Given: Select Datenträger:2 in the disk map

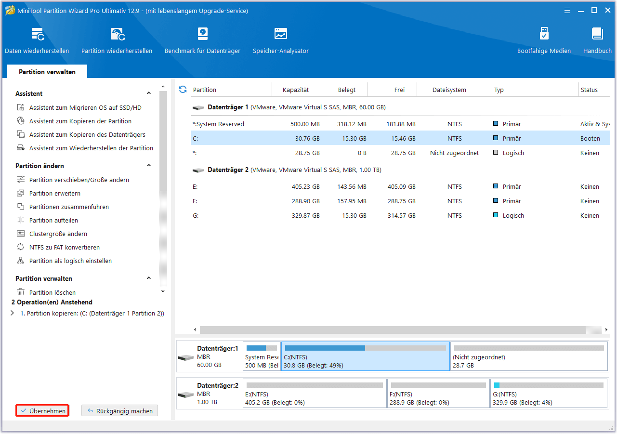Looking at the screenshot, I should click(210, 394).
